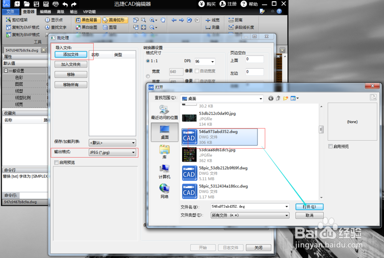Open the 文件名 filename dropdown arrow
This screenshot has height=258, width=384.
tap(286, 207)
